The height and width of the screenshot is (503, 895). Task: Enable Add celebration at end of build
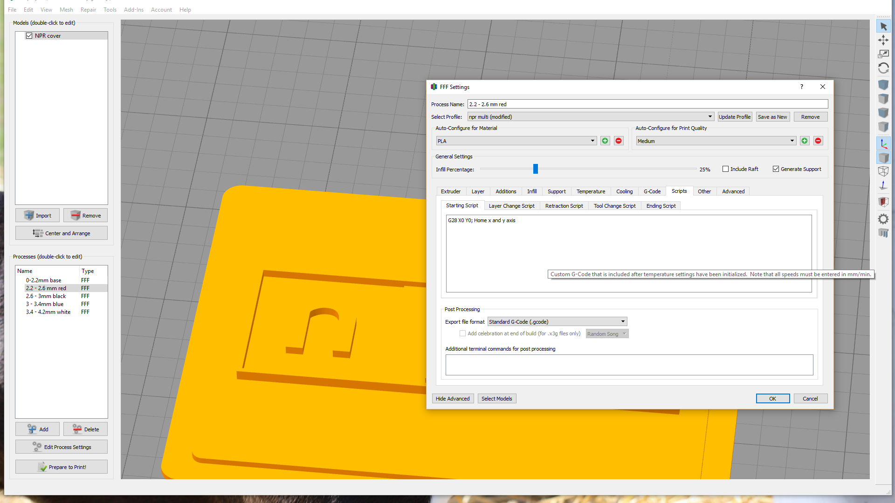coord(463,333)
